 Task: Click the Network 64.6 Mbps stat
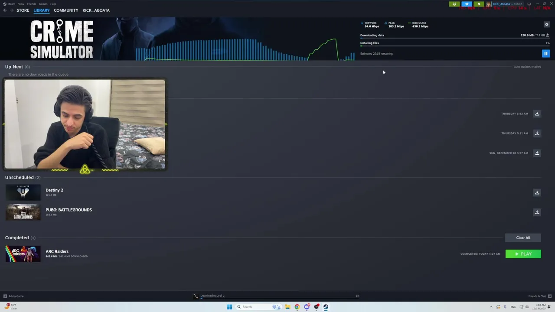click(370, 25)
